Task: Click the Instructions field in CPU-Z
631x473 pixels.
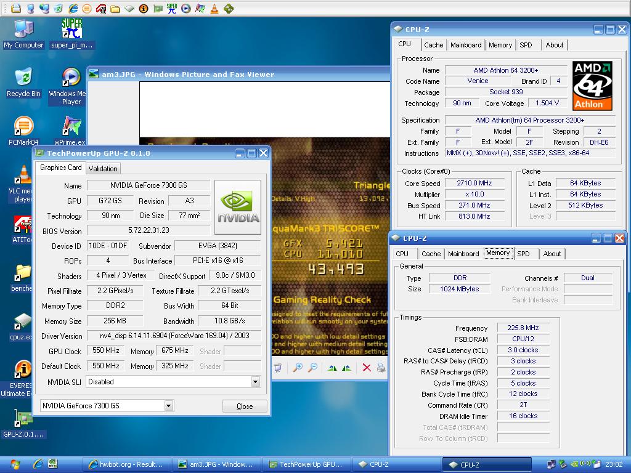Action: [531, 153]
